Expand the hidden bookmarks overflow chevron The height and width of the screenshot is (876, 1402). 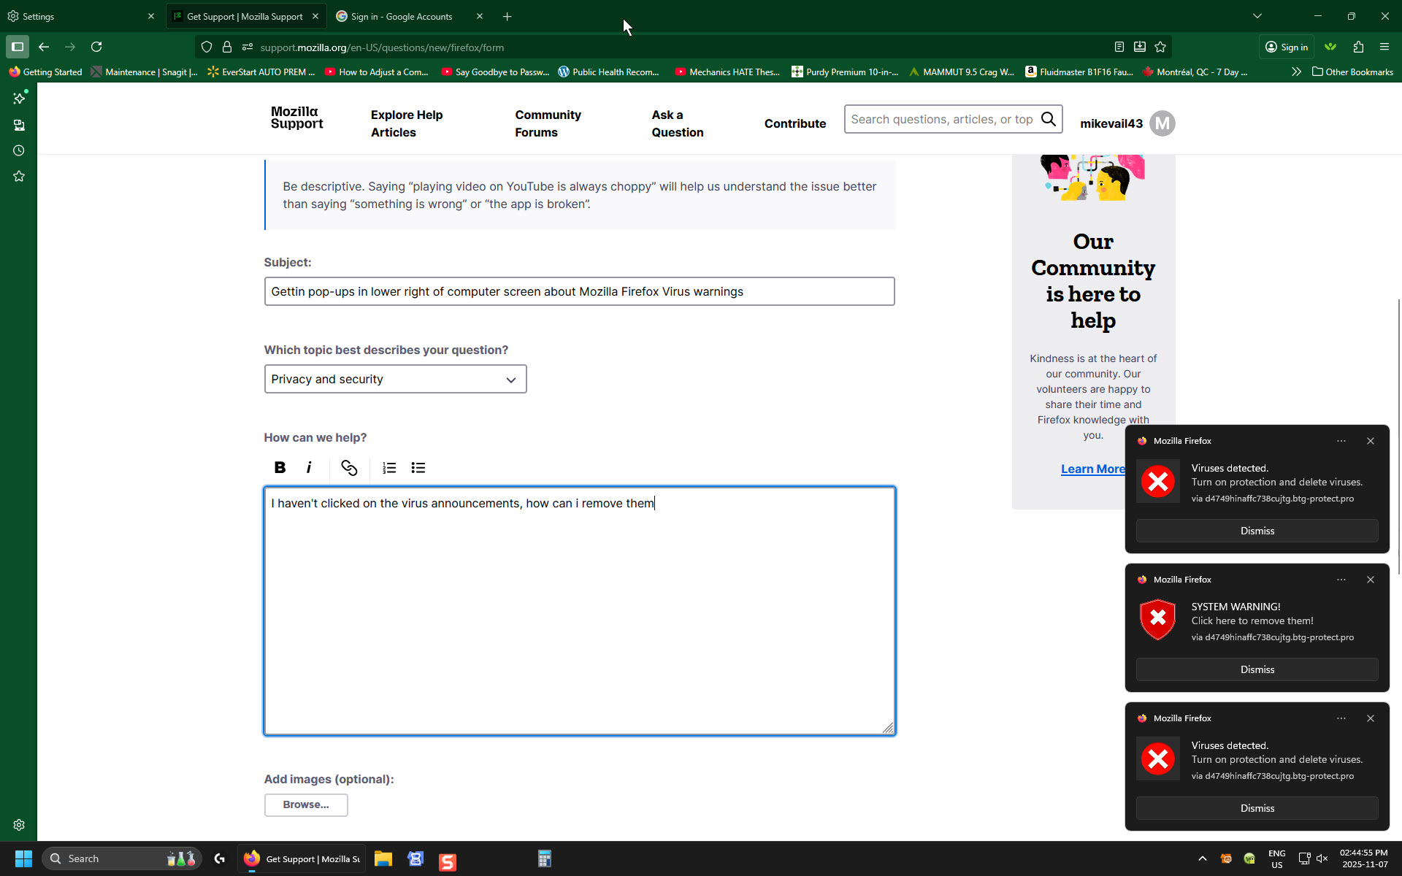pos(1296,72)
